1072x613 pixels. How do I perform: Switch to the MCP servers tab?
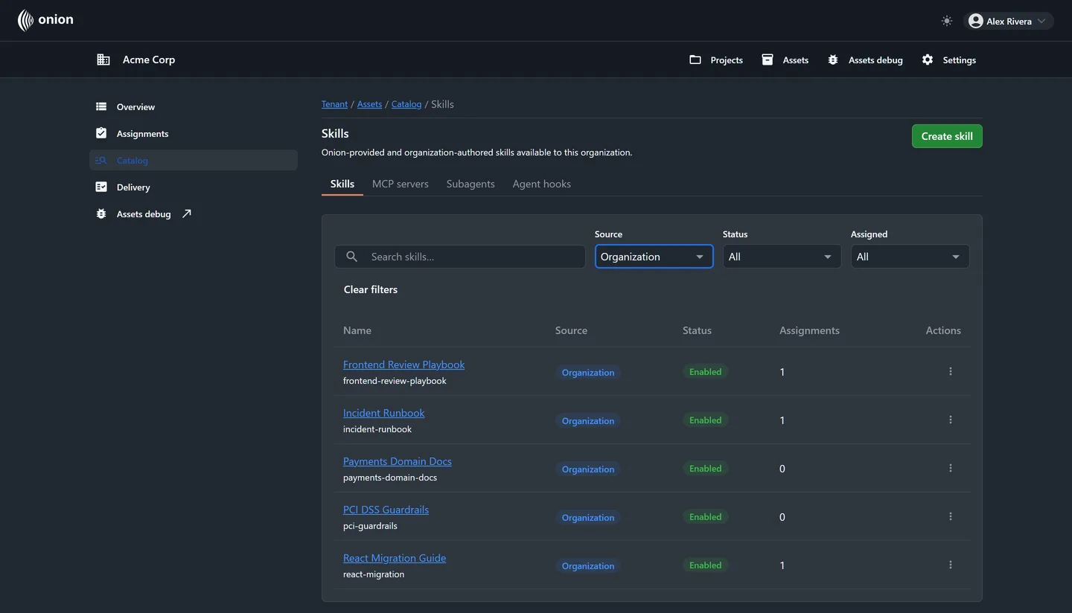401,184
